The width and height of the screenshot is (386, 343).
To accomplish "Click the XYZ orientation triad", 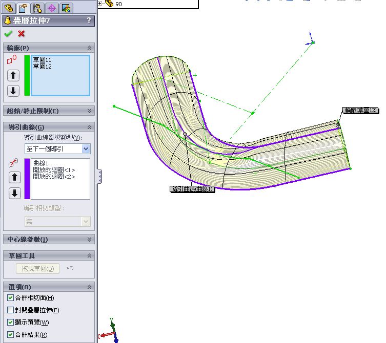I will (x=109, y=331).
